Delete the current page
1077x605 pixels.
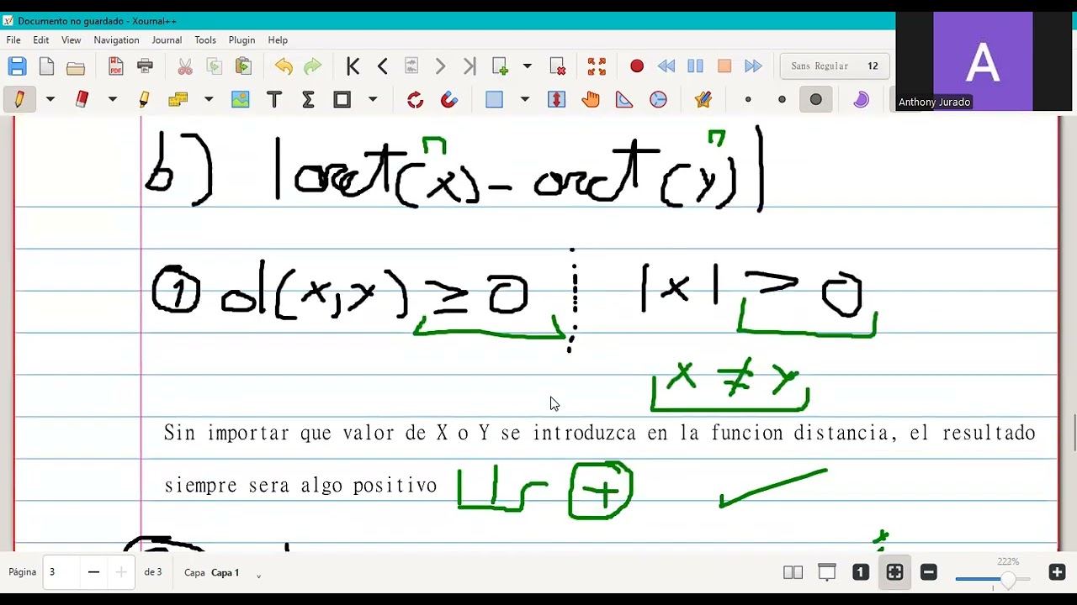pos(557,66)
